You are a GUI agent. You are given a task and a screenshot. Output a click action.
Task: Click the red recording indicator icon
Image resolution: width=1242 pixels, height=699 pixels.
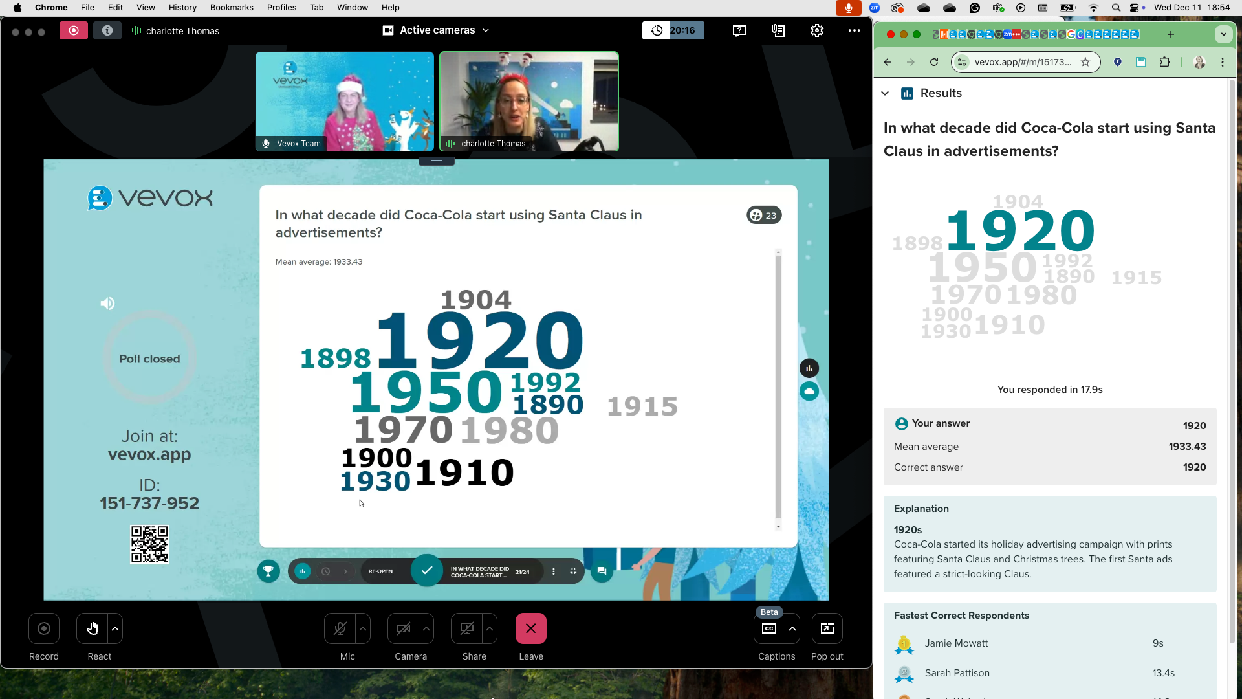click(x=74, y=30)
